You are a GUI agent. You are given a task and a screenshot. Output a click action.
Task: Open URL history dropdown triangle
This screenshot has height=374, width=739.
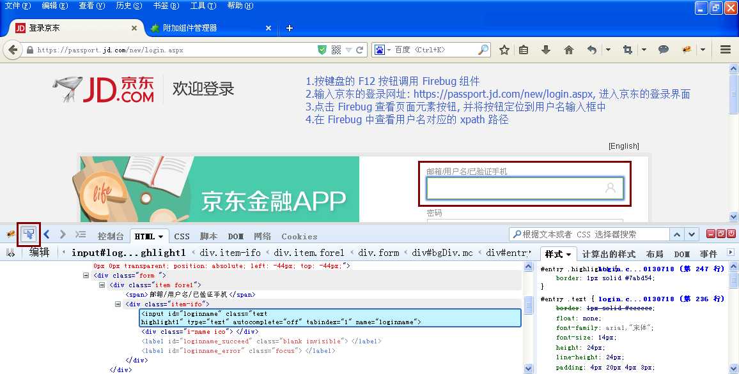pyautogui.click(x=349, y=50)
